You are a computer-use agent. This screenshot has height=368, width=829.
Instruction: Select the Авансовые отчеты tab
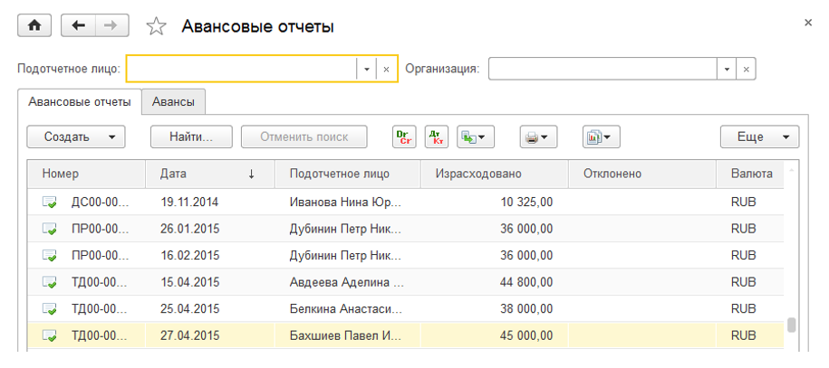80,101
